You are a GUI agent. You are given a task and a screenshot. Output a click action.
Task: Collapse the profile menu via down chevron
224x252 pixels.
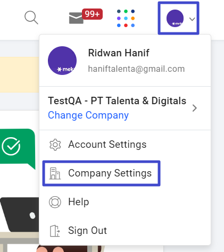click(192, 19)
